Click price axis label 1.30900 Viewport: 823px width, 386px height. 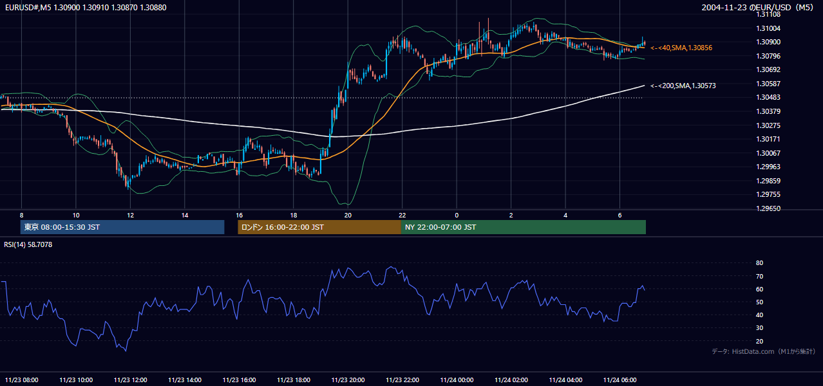click(x=769, y=42)
